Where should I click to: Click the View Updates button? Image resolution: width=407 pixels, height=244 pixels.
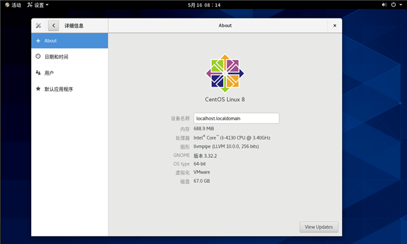pyautogui.click(x=319, y=227)
